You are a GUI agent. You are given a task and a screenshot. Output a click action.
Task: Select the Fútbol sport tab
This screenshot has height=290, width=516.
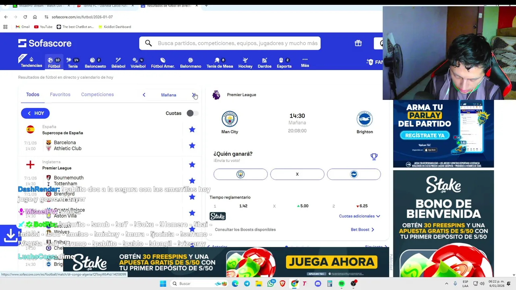[x=54, y=62]
